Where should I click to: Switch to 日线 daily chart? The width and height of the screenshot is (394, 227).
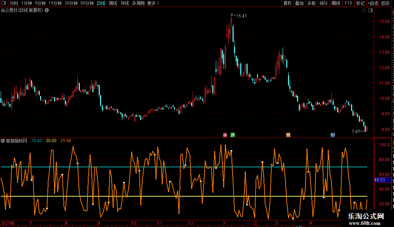point(101,3)
